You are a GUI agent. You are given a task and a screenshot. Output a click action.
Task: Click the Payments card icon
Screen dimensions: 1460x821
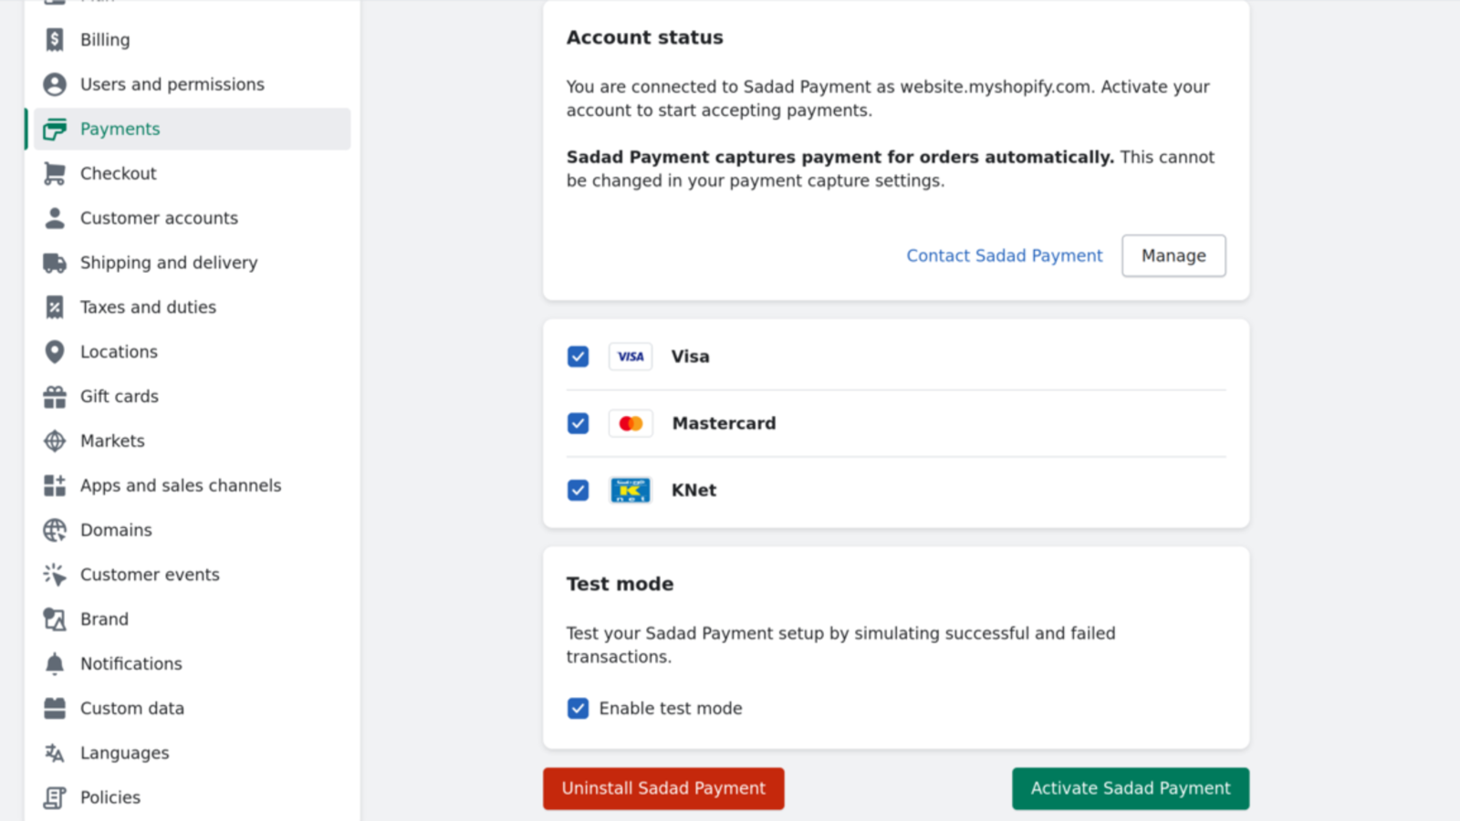click(x=55, y=129)
